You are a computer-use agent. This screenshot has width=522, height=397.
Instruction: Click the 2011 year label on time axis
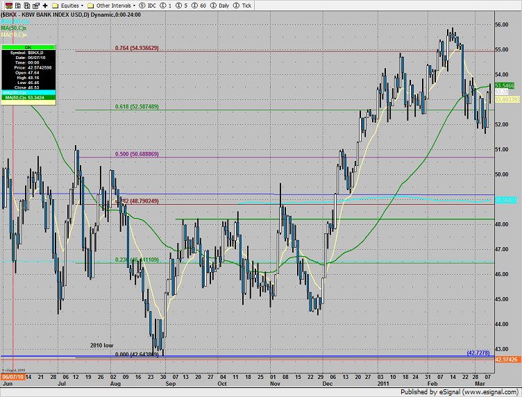pos(383,384)
